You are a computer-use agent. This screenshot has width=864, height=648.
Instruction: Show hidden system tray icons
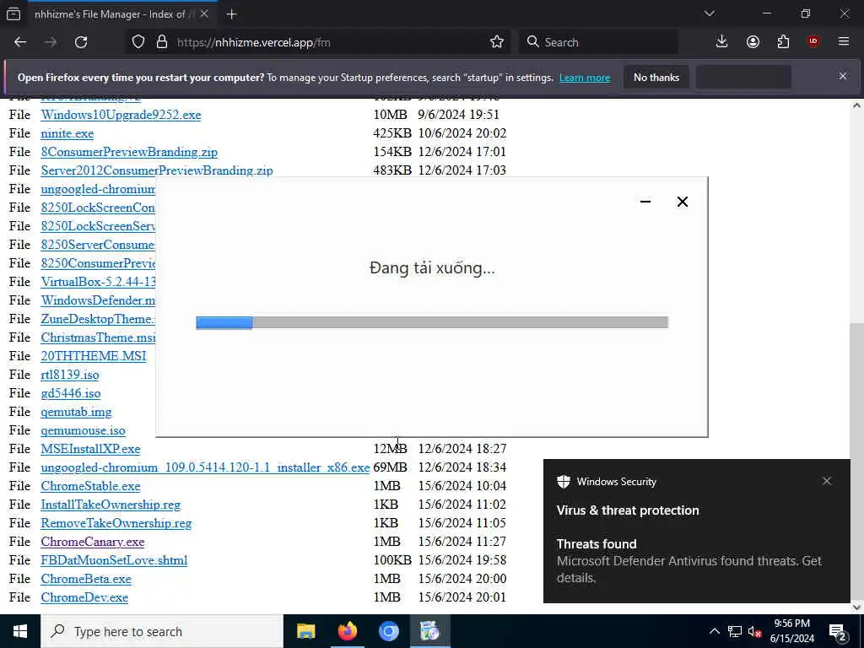[x=714, y=631]
